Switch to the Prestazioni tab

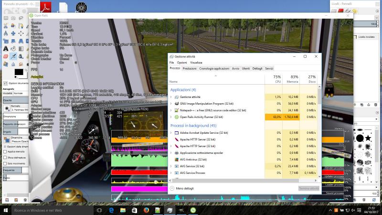click(x=189, y=68)
